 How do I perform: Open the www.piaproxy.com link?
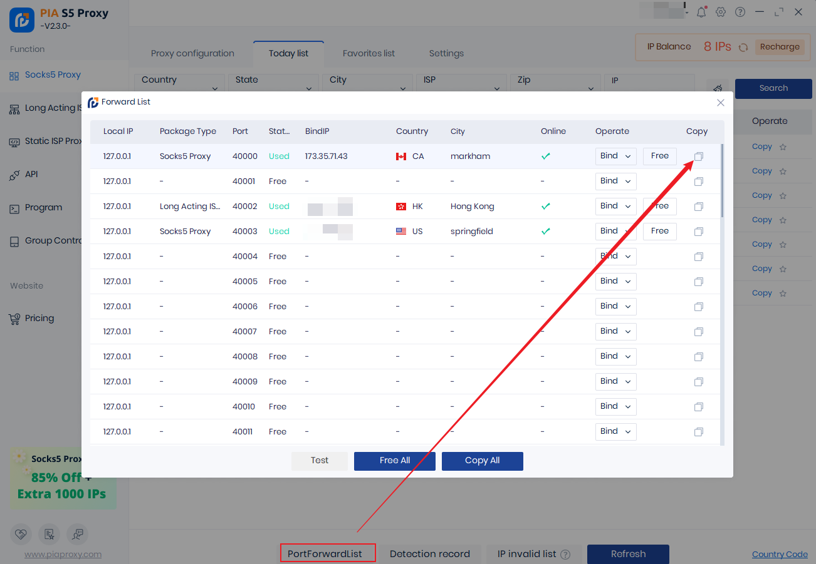tap(63, 555)
